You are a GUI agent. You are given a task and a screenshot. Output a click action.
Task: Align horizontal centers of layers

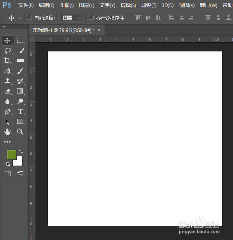182,18
